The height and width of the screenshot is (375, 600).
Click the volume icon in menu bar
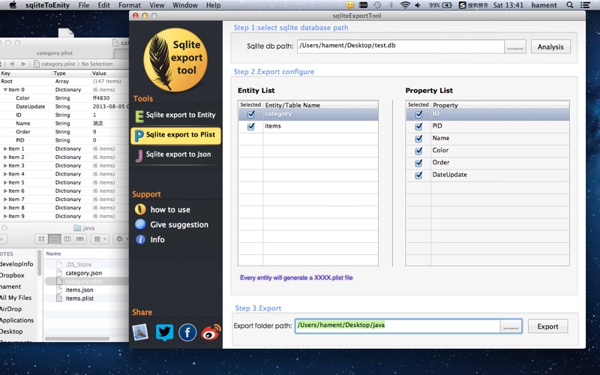[x=418, y=5]
